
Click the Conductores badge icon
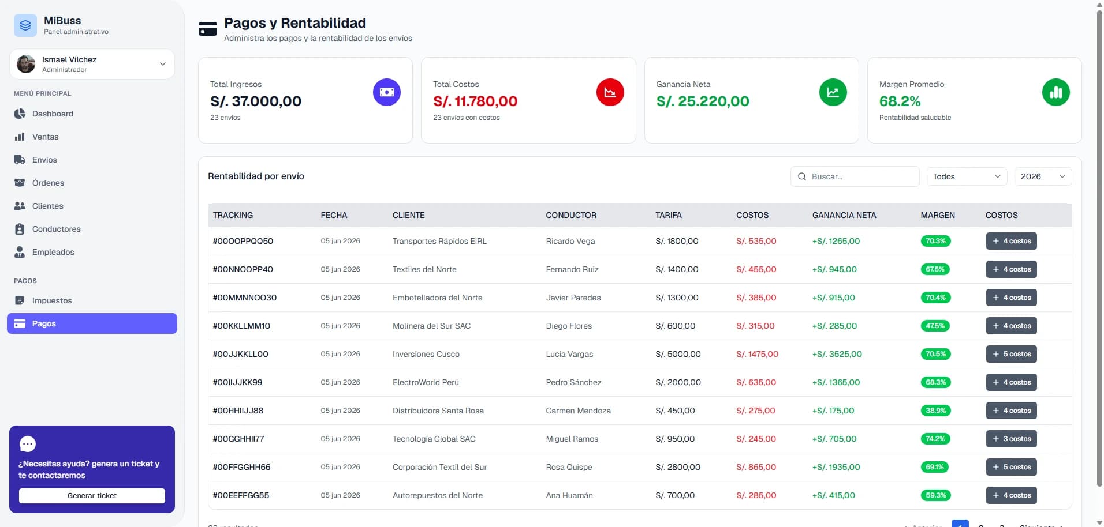click(20, 229)
